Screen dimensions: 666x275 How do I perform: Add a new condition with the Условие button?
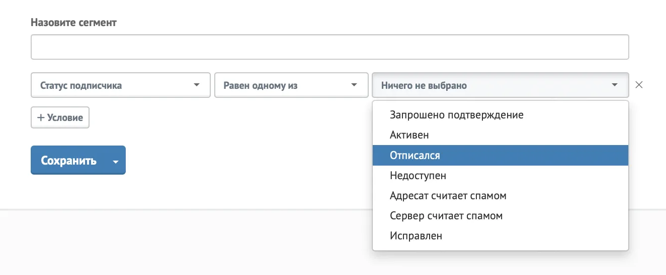[x=60, y=117]
